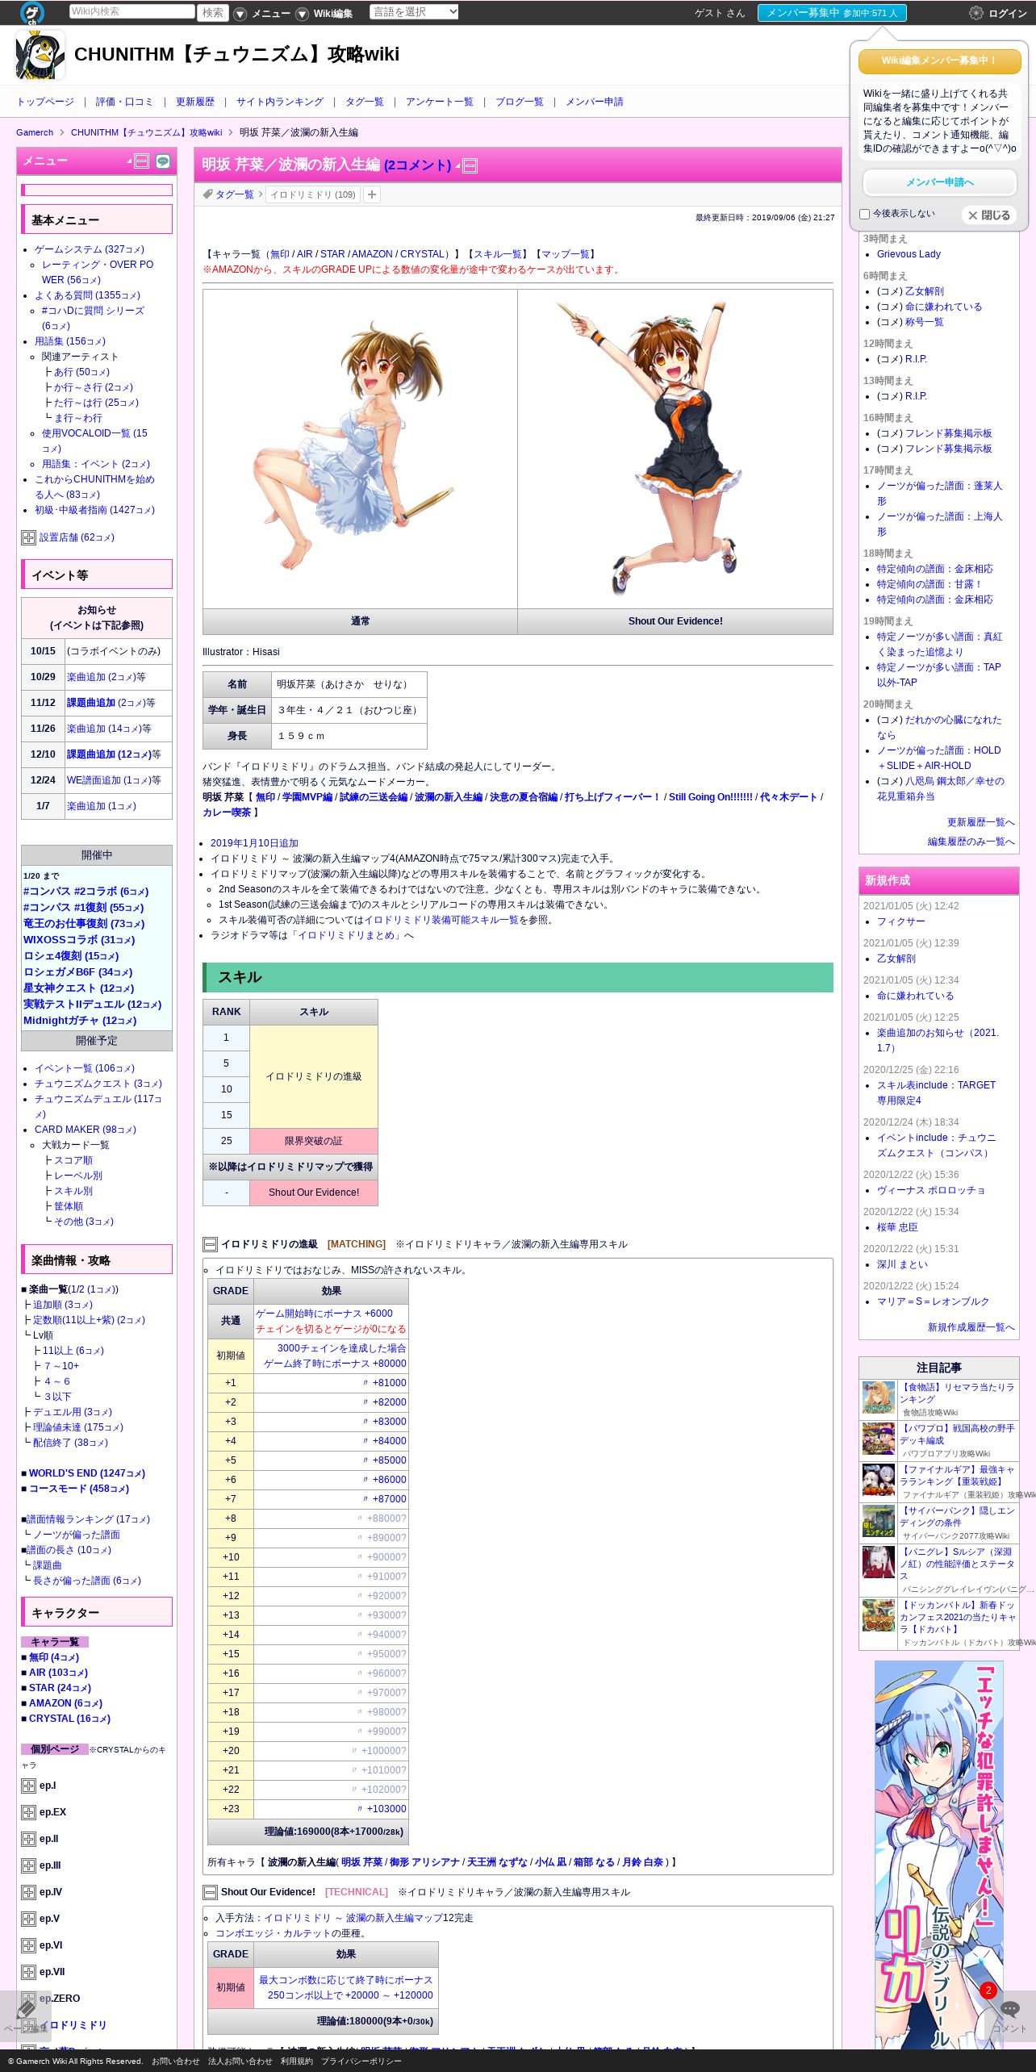Click the Gamerch breadcrumb link

click(x=35, y=132)
